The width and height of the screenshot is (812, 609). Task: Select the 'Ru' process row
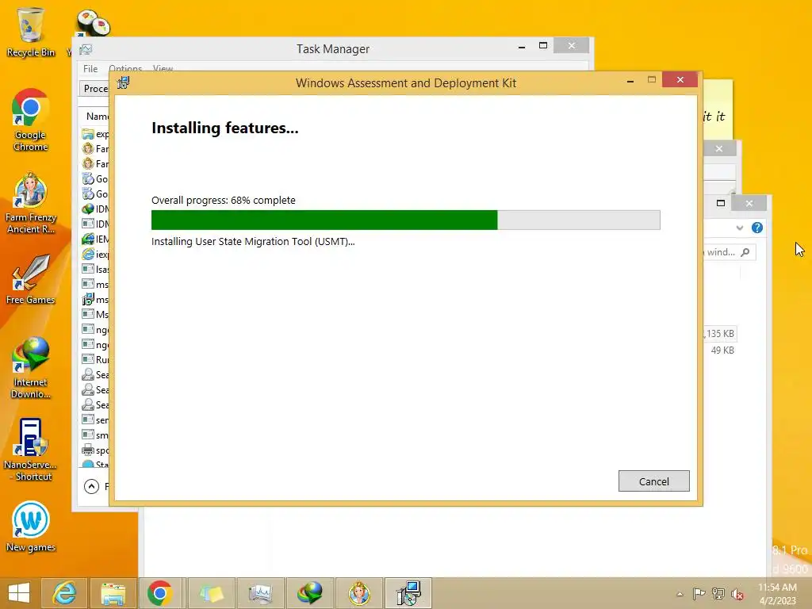point(95,359)
